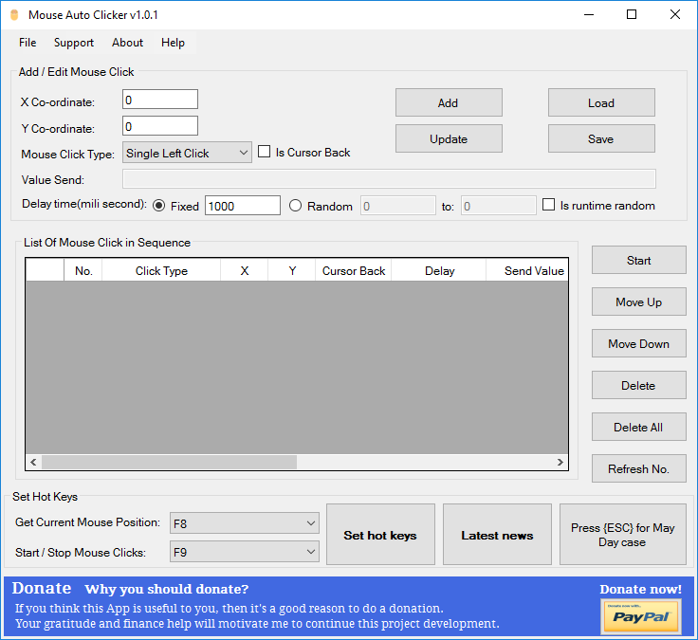
Task: Click the Value Send text field
Action: pyautogui.click(x=389, y=179)
